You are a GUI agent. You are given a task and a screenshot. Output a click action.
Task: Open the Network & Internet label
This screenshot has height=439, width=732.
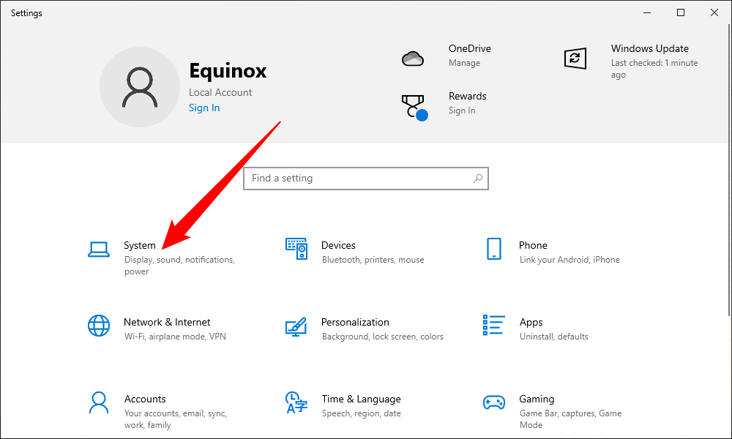coord(167,323)
